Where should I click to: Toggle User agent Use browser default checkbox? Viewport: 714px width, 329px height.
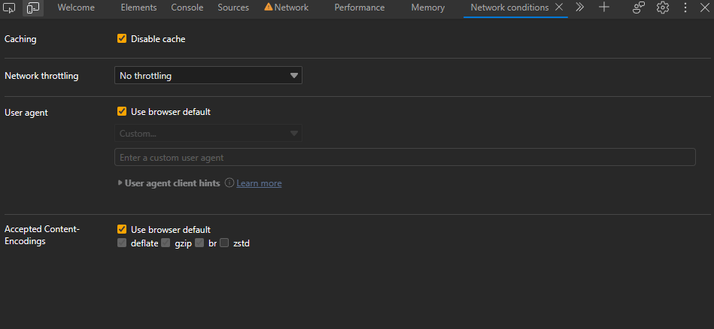pyautogui.click(x=122, y=112)
